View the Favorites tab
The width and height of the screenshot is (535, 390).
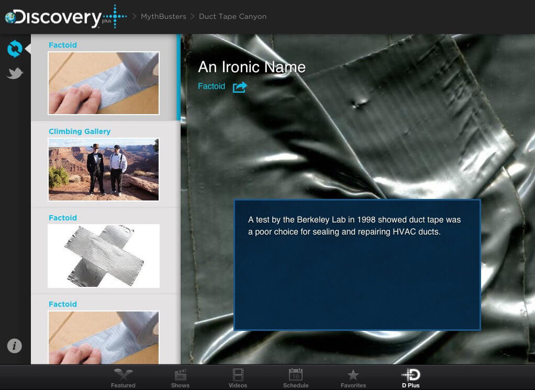pyautogui.click(x=353, y=378)
